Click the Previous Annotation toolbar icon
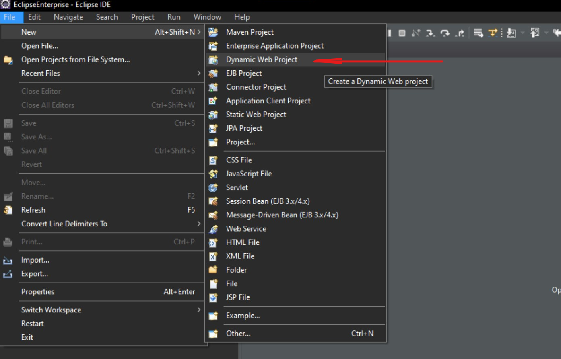The width and height of the screenshot is (561, 359). pyautogui.click(x=535, y=33)
